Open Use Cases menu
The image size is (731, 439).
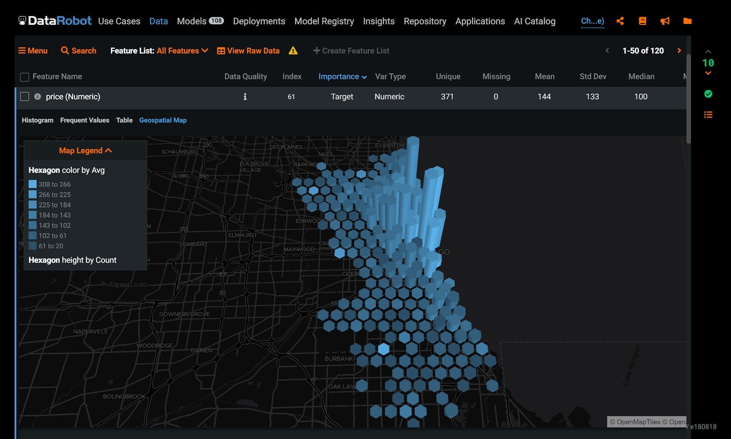(x=119, y=21)
